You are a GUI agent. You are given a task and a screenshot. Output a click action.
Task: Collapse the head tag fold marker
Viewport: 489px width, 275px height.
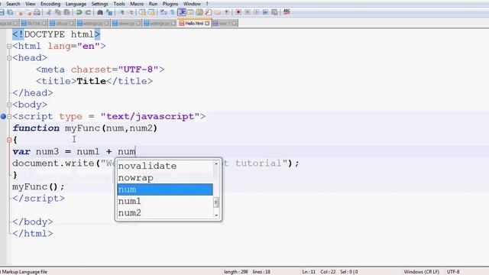[x=9, y=58]
